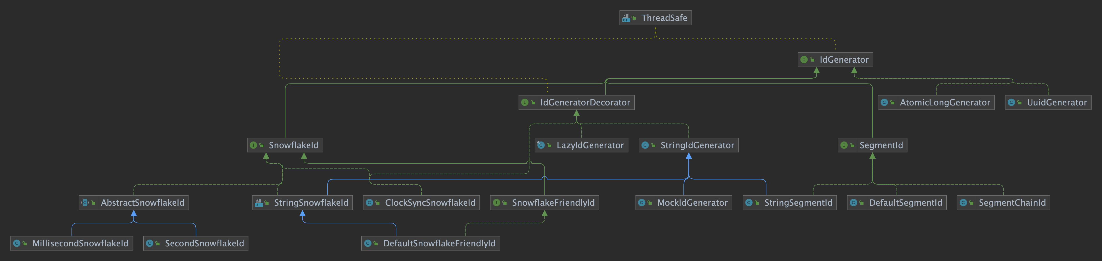Image resolution: width=1102 pixels, height=261 pixels.
Task: Select the SecondSnowflakeId label text
Action: (204, 244)
